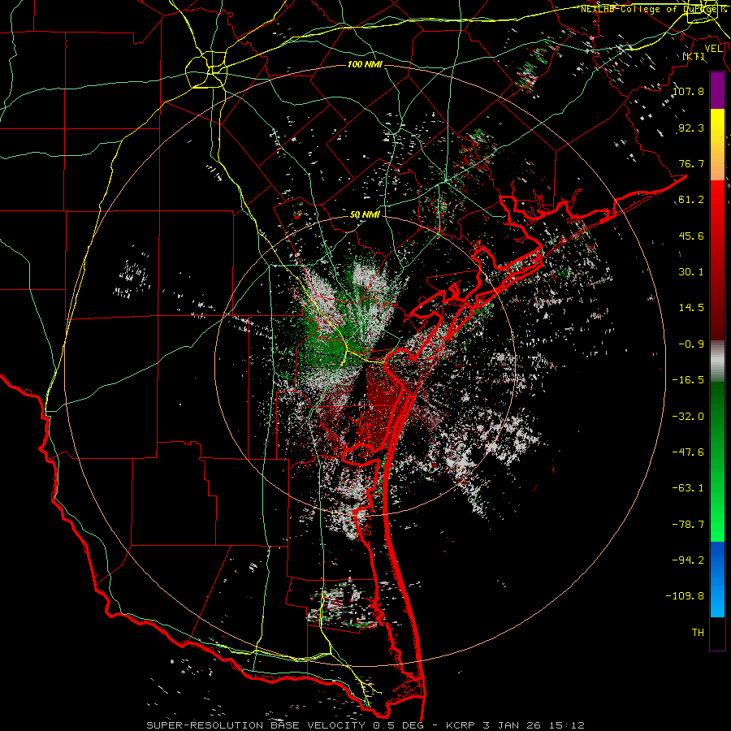Click the 50 NMI range ring label
The height and width of the screenshot is (731, 731).
pos(365,215)
